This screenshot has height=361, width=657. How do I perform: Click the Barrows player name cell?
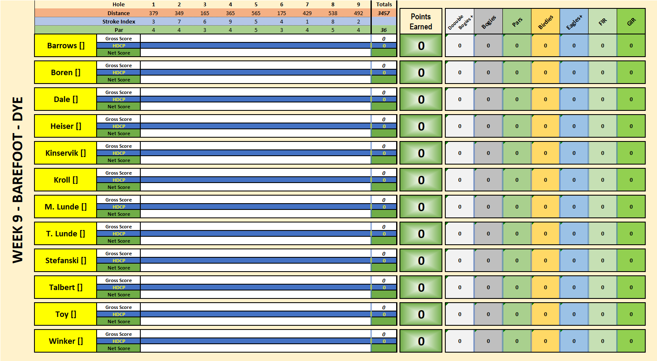(x=66, y=46)
